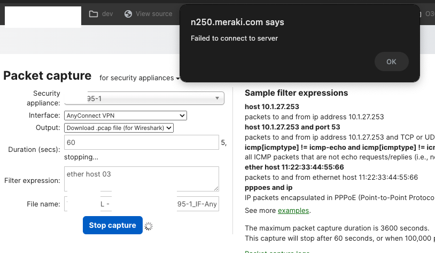Image resolution: width=435 pixels, height=253 pixels.
Task: Expand the 'for security appliances' menu
Action: click(139, 78)
